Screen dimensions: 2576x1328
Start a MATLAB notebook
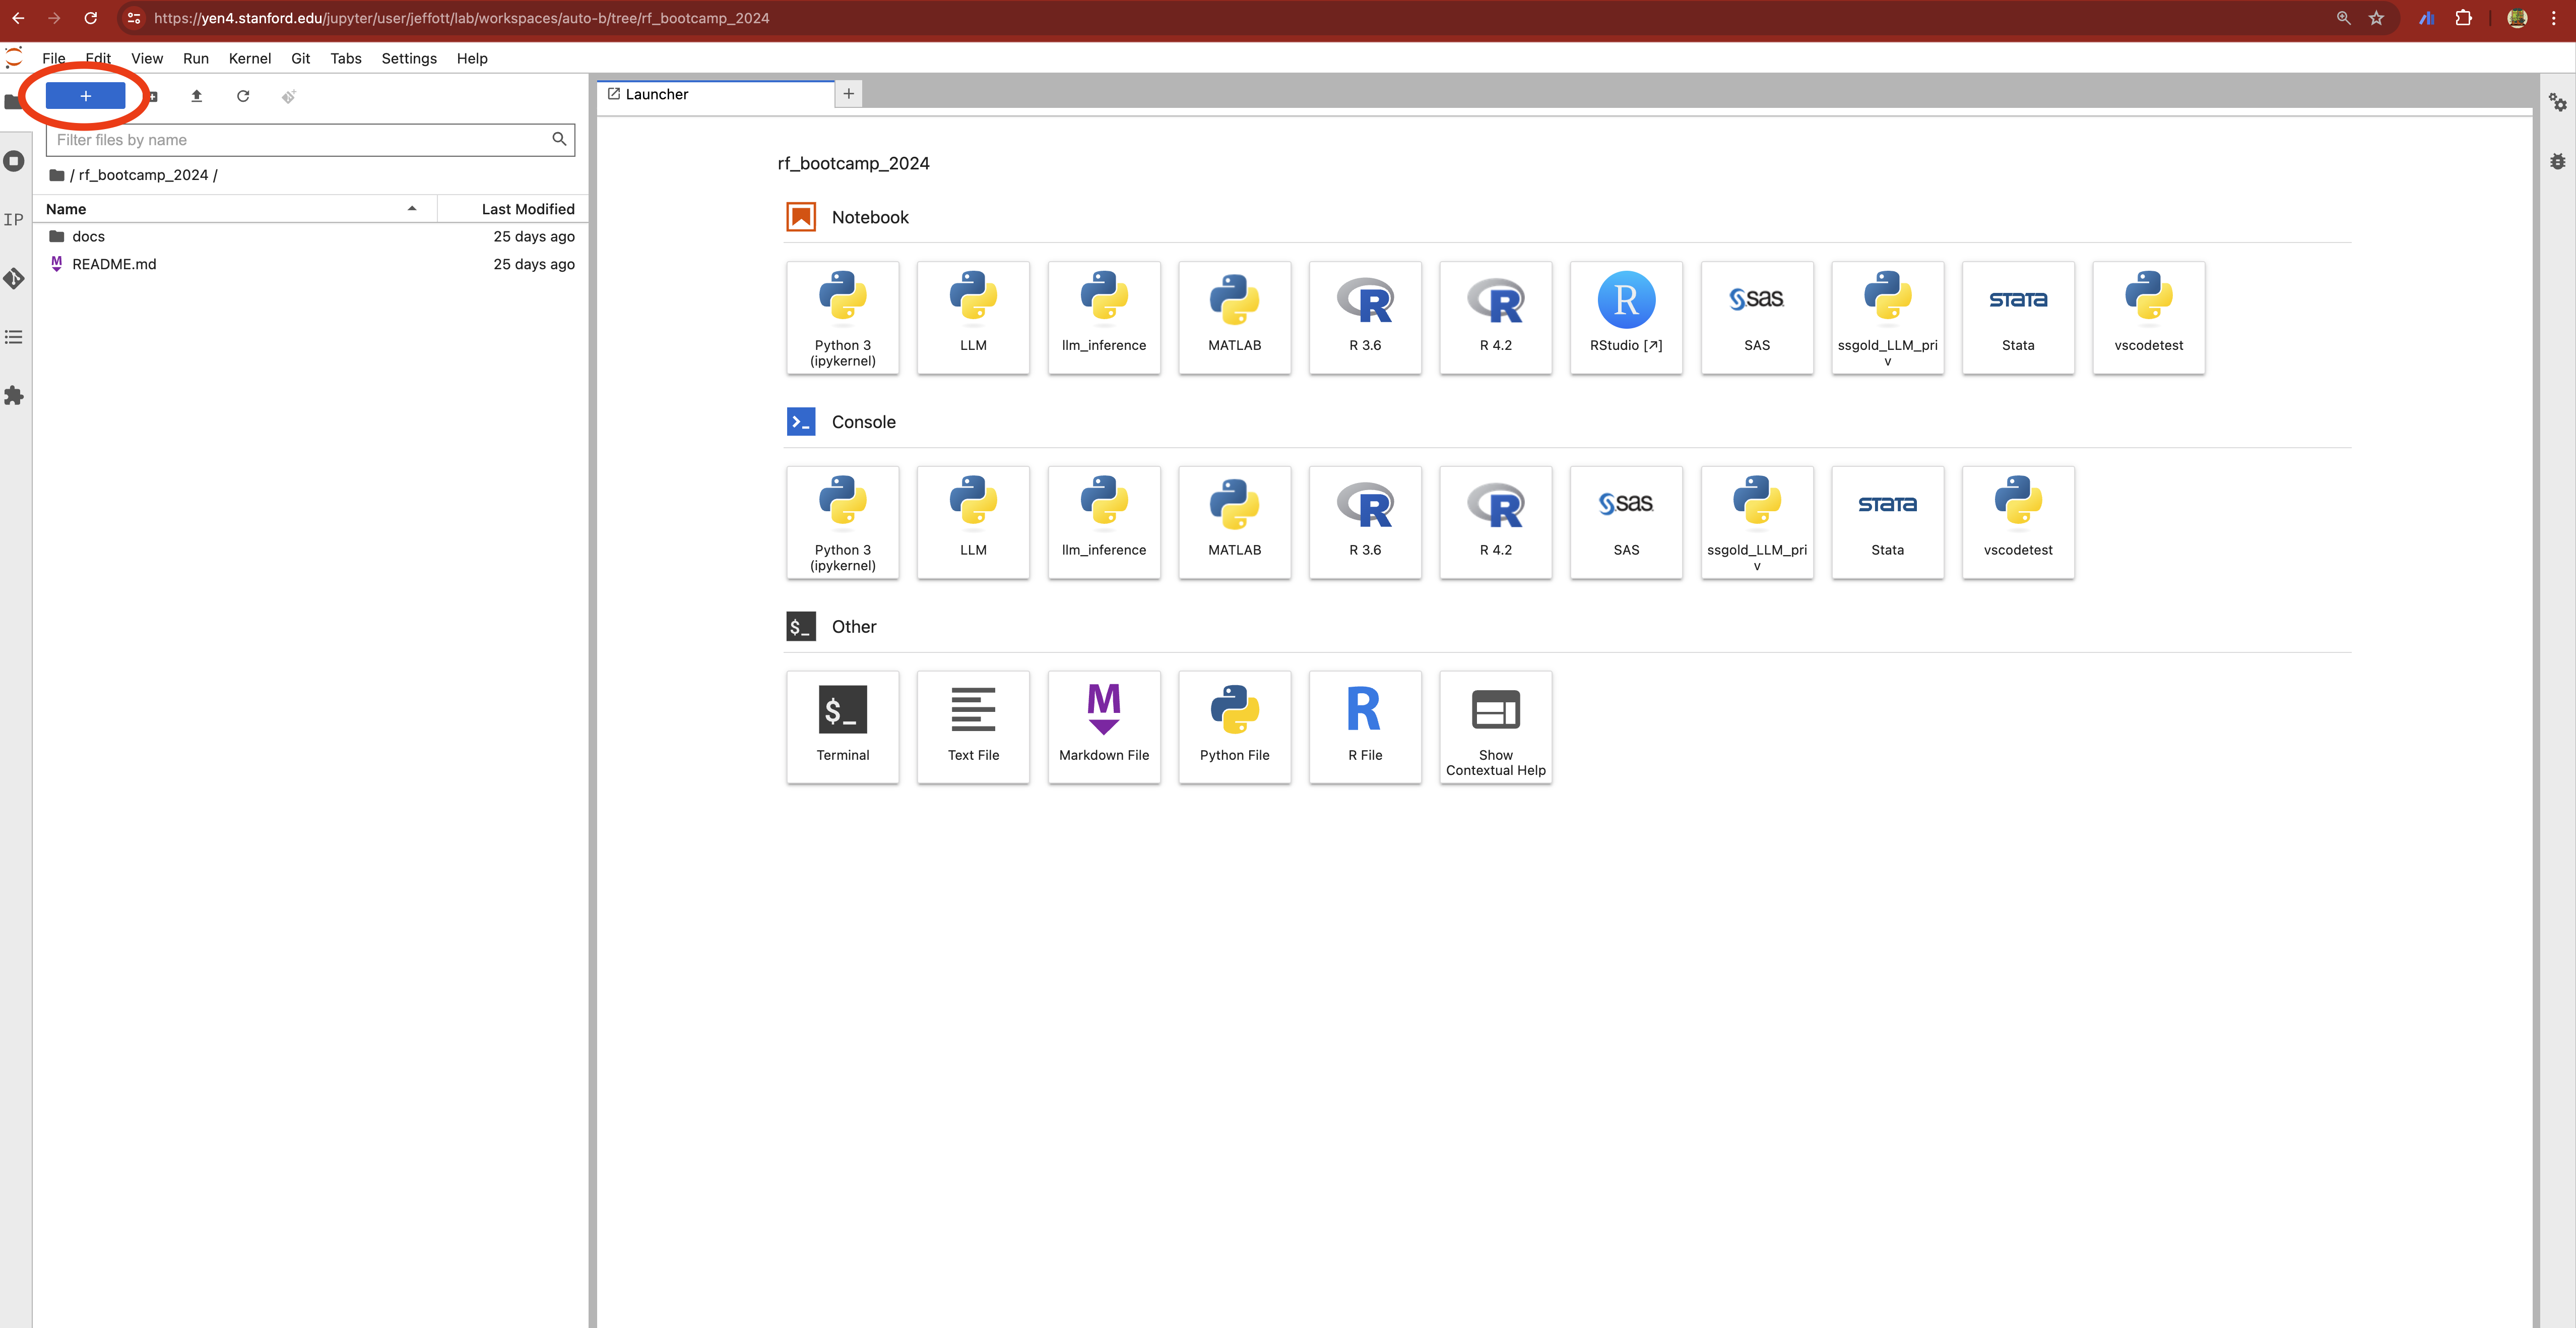1234,317
